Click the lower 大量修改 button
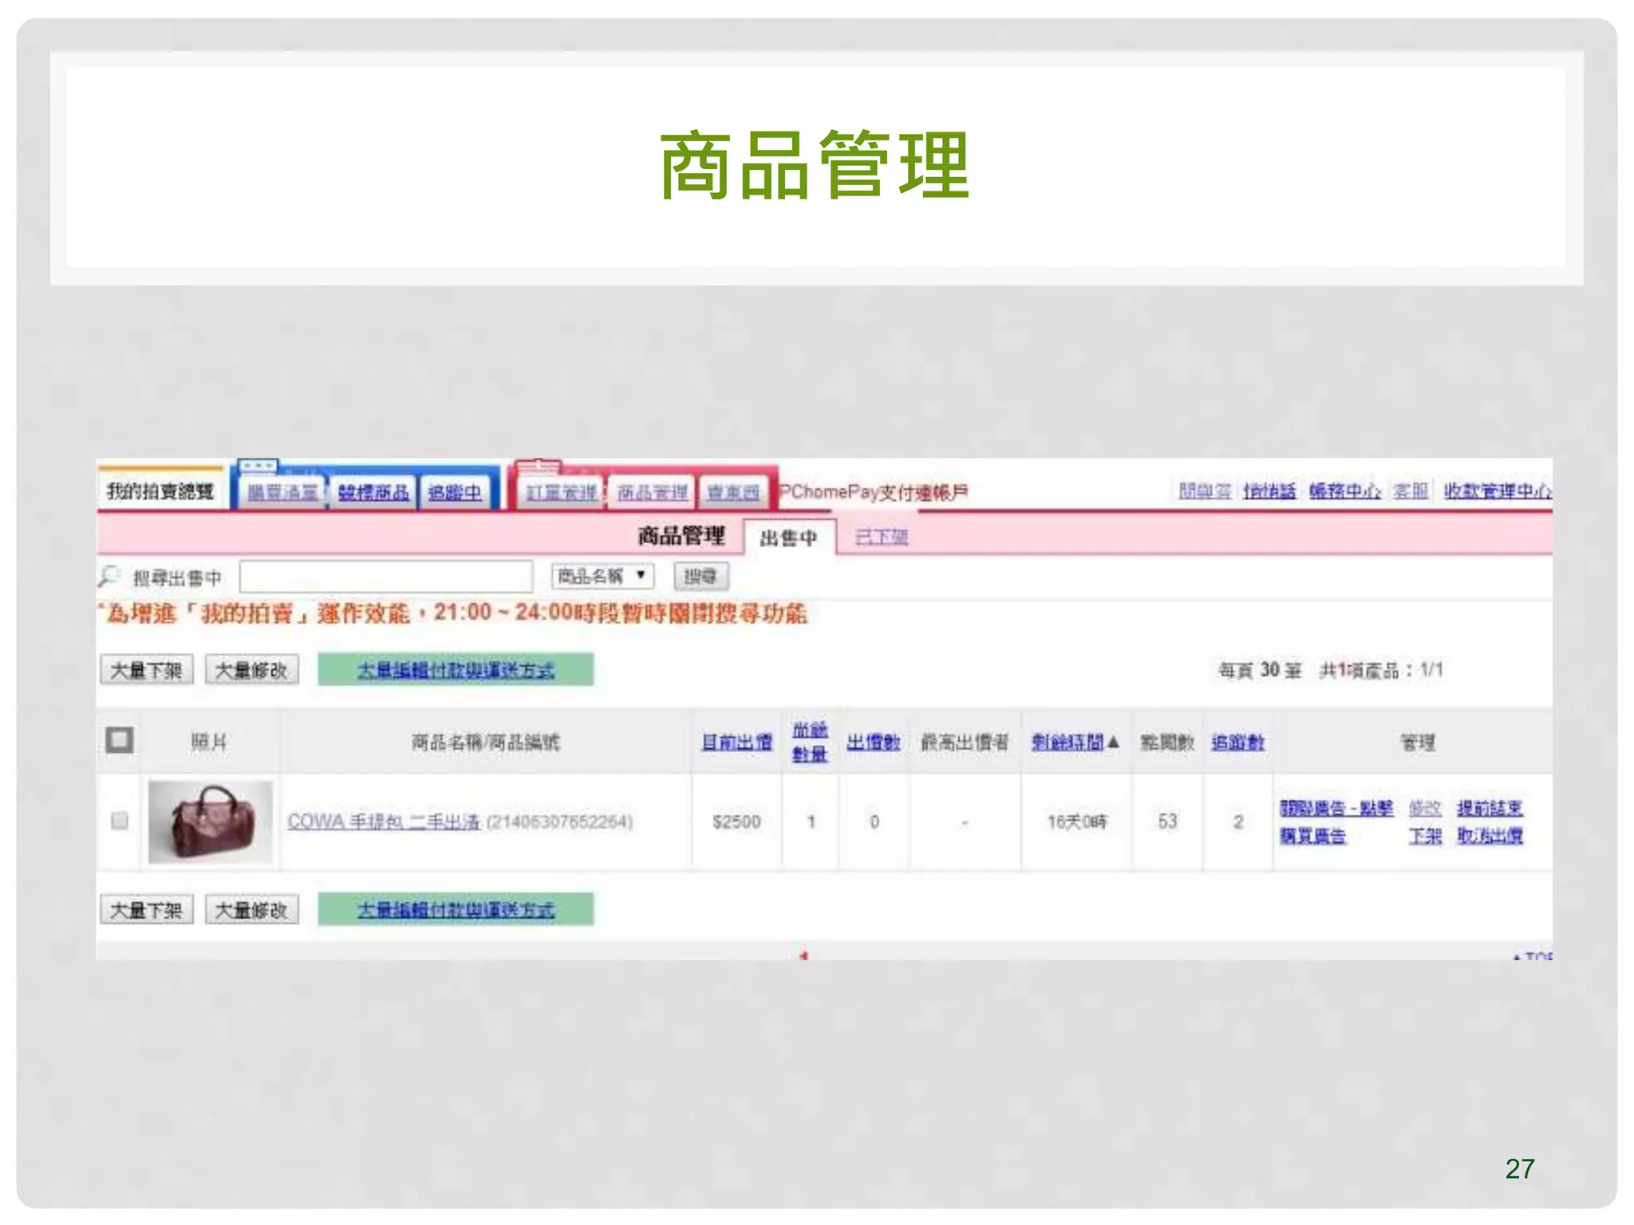This screenshot has width=1634, height=1225. pos(252,910)
